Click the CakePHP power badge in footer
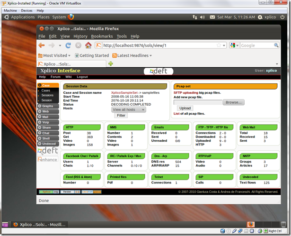Viewport: 291px width, 236px height. point(91,192)
